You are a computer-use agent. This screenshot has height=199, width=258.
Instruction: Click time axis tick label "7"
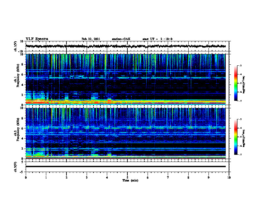pos(168,178)
